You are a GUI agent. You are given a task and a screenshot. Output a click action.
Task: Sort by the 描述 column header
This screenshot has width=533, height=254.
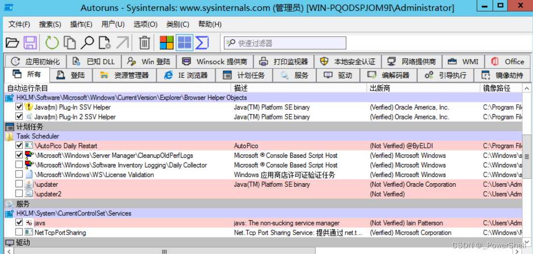299,88
